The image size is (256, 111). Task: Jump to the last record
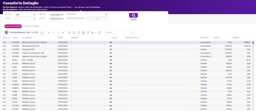point(63,33)
